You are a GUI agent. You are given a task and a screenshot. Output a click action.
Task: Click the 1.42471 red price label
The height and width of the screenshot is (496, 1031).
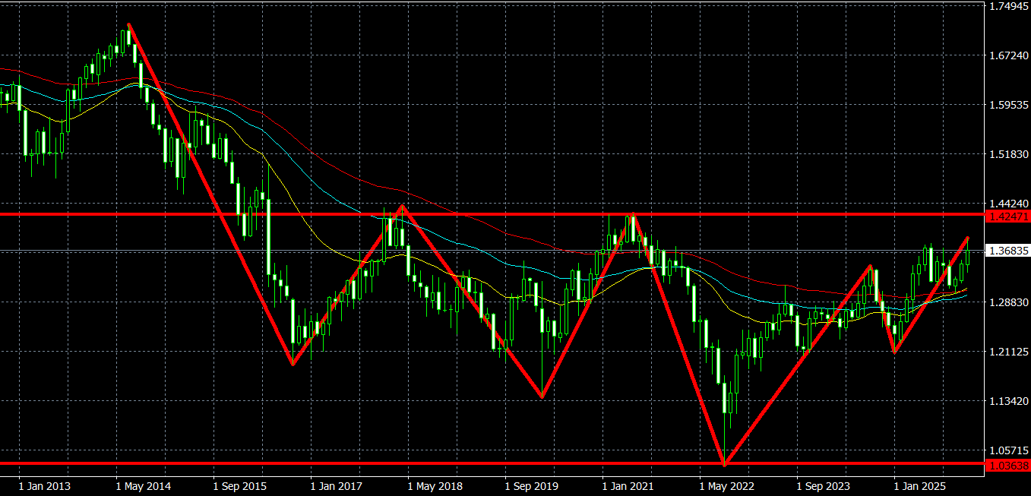1007,216
